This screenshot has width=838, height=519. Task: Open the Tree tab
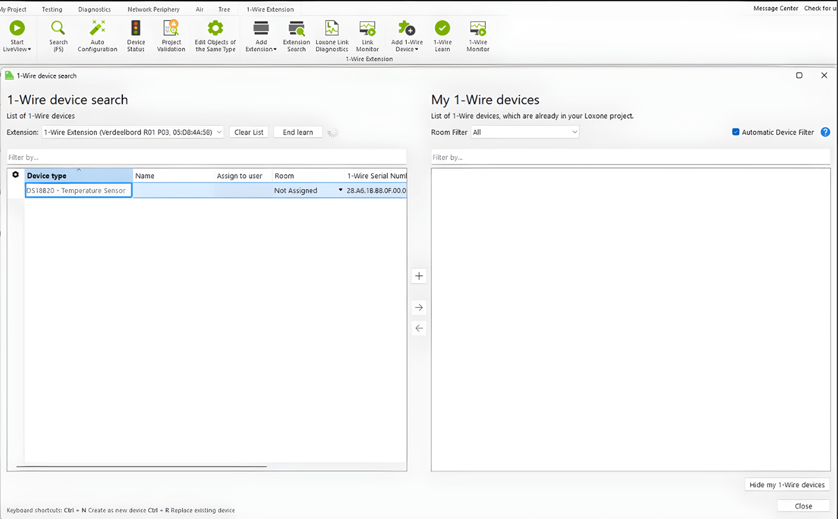224,9
